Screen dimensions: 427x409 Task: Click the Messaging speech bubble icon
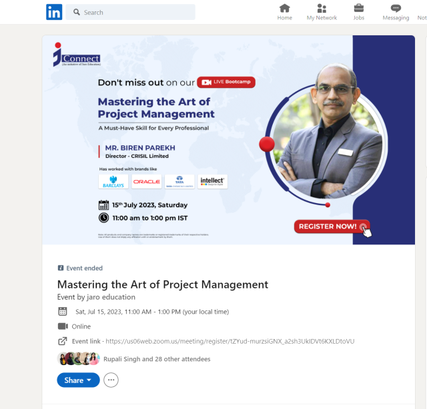396,8
